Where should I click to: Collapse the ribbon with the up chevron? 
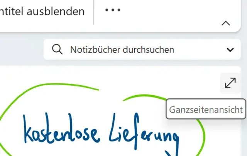coord(226,23)
